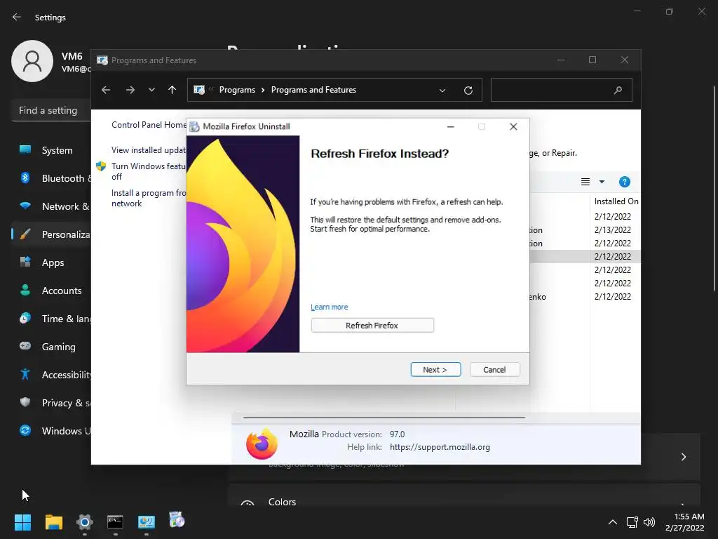718x539 pixels.
Task: Expand the Background settings chevron in Settings
Action: [683, 457]
